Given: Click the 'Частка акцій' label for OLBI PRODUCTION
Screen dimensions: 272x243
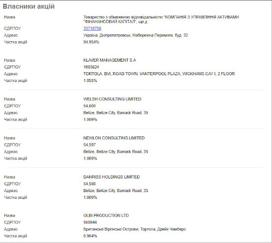Looking at the screenshot, I should 16,236.
